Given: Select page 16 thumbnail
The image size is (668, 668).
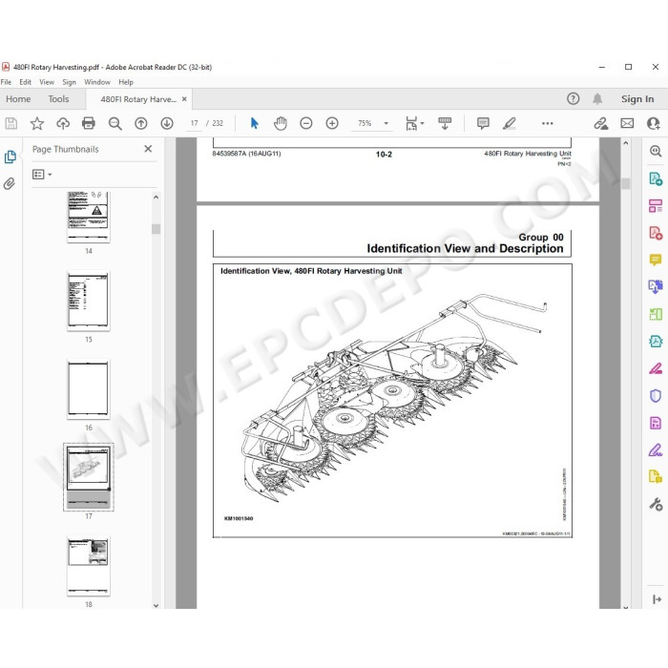Looking at the screenshot, I should click(x=89, y=389).
